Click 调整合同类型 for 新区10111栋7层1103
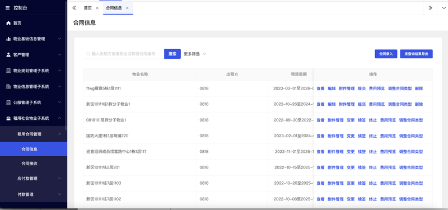448x210 pixels. (x=411, y=183)
